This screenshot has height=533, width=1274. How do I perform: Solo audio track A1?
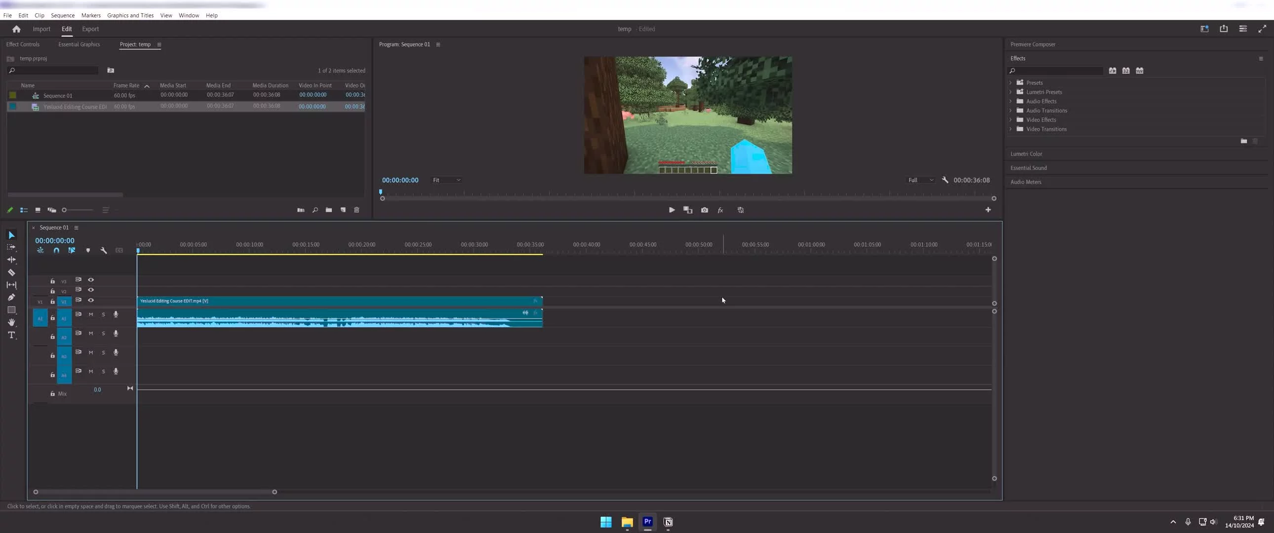coord(103,314)
